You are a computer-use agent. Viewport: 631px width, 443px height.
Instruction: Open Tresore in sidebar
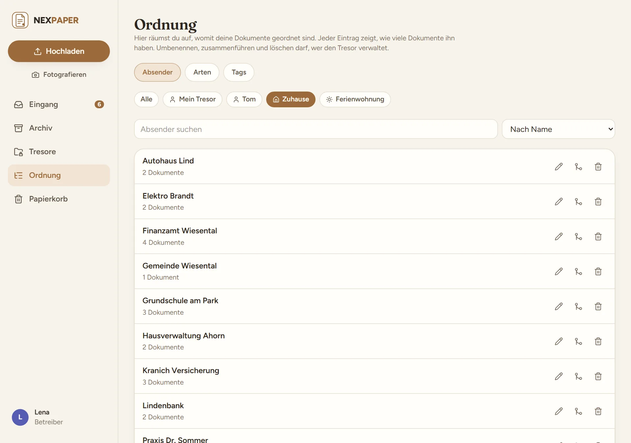[x=59, y=152]
